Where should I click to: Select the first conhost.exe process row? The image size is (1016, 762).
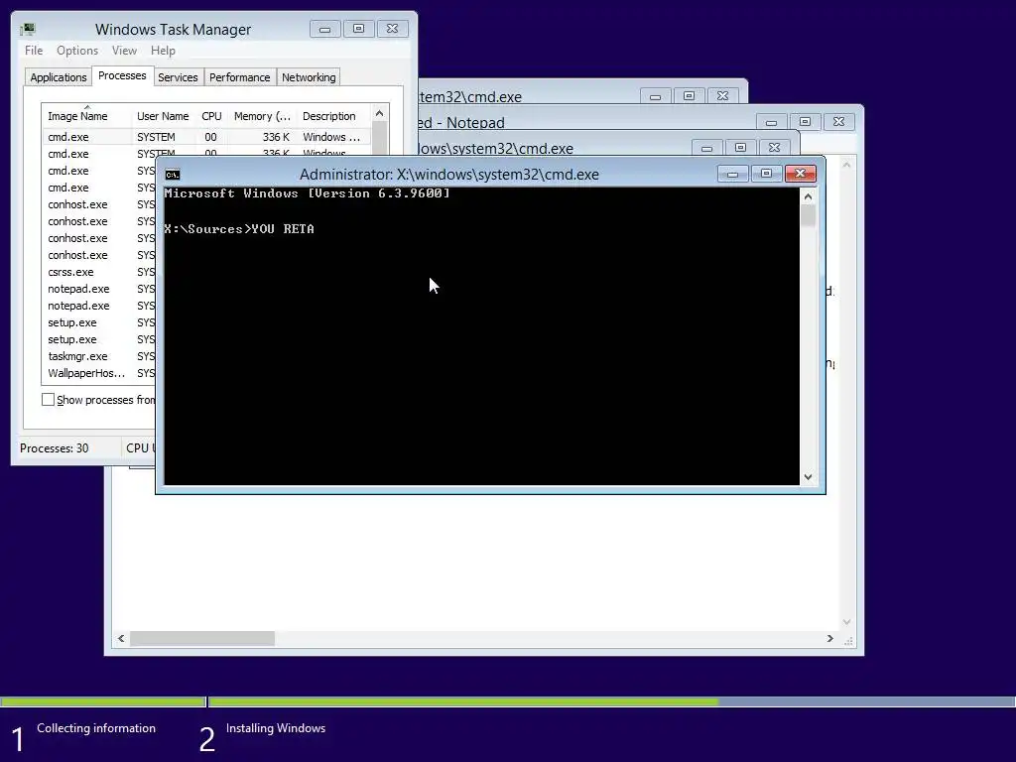pos(100,204)
